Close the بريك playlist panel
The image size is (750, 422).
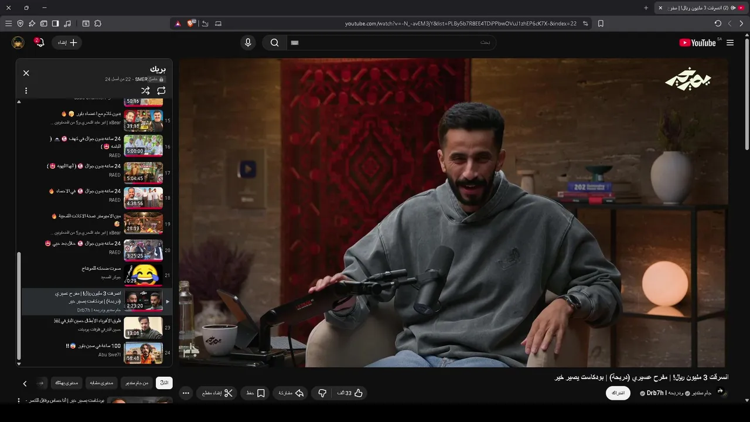26,73
